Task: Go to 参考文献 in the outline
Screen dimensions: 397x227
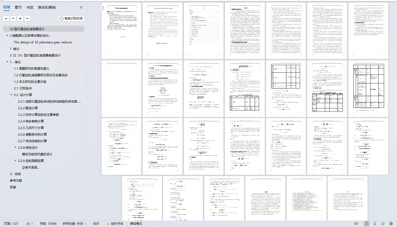Action: point(16,180)
